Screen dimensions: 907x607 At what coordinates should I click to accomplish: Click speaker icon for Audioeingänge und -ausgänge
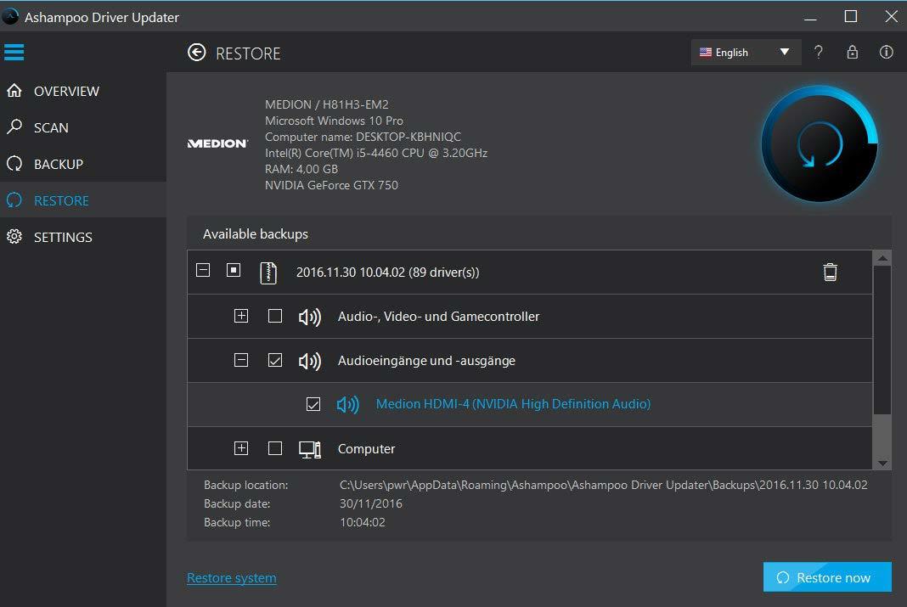click(309, 361)
